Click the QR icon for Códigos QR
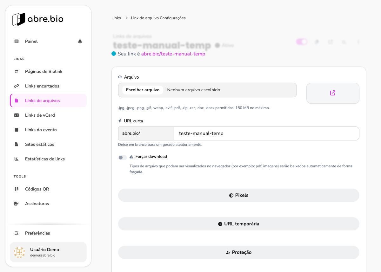Screen dimensions: 381x272 point(17,189)
